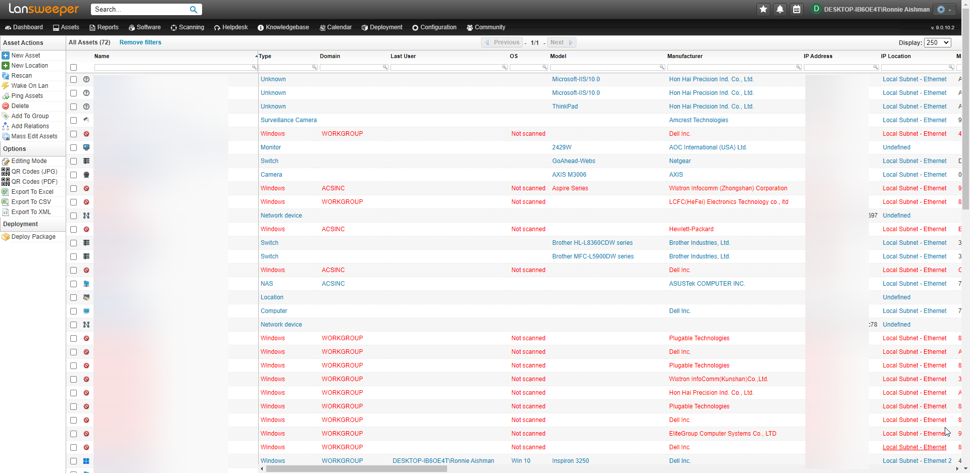Viewport: 970px width, 473px height.
Task: Click the Monitor row asset icon
Action: (86, 147)
